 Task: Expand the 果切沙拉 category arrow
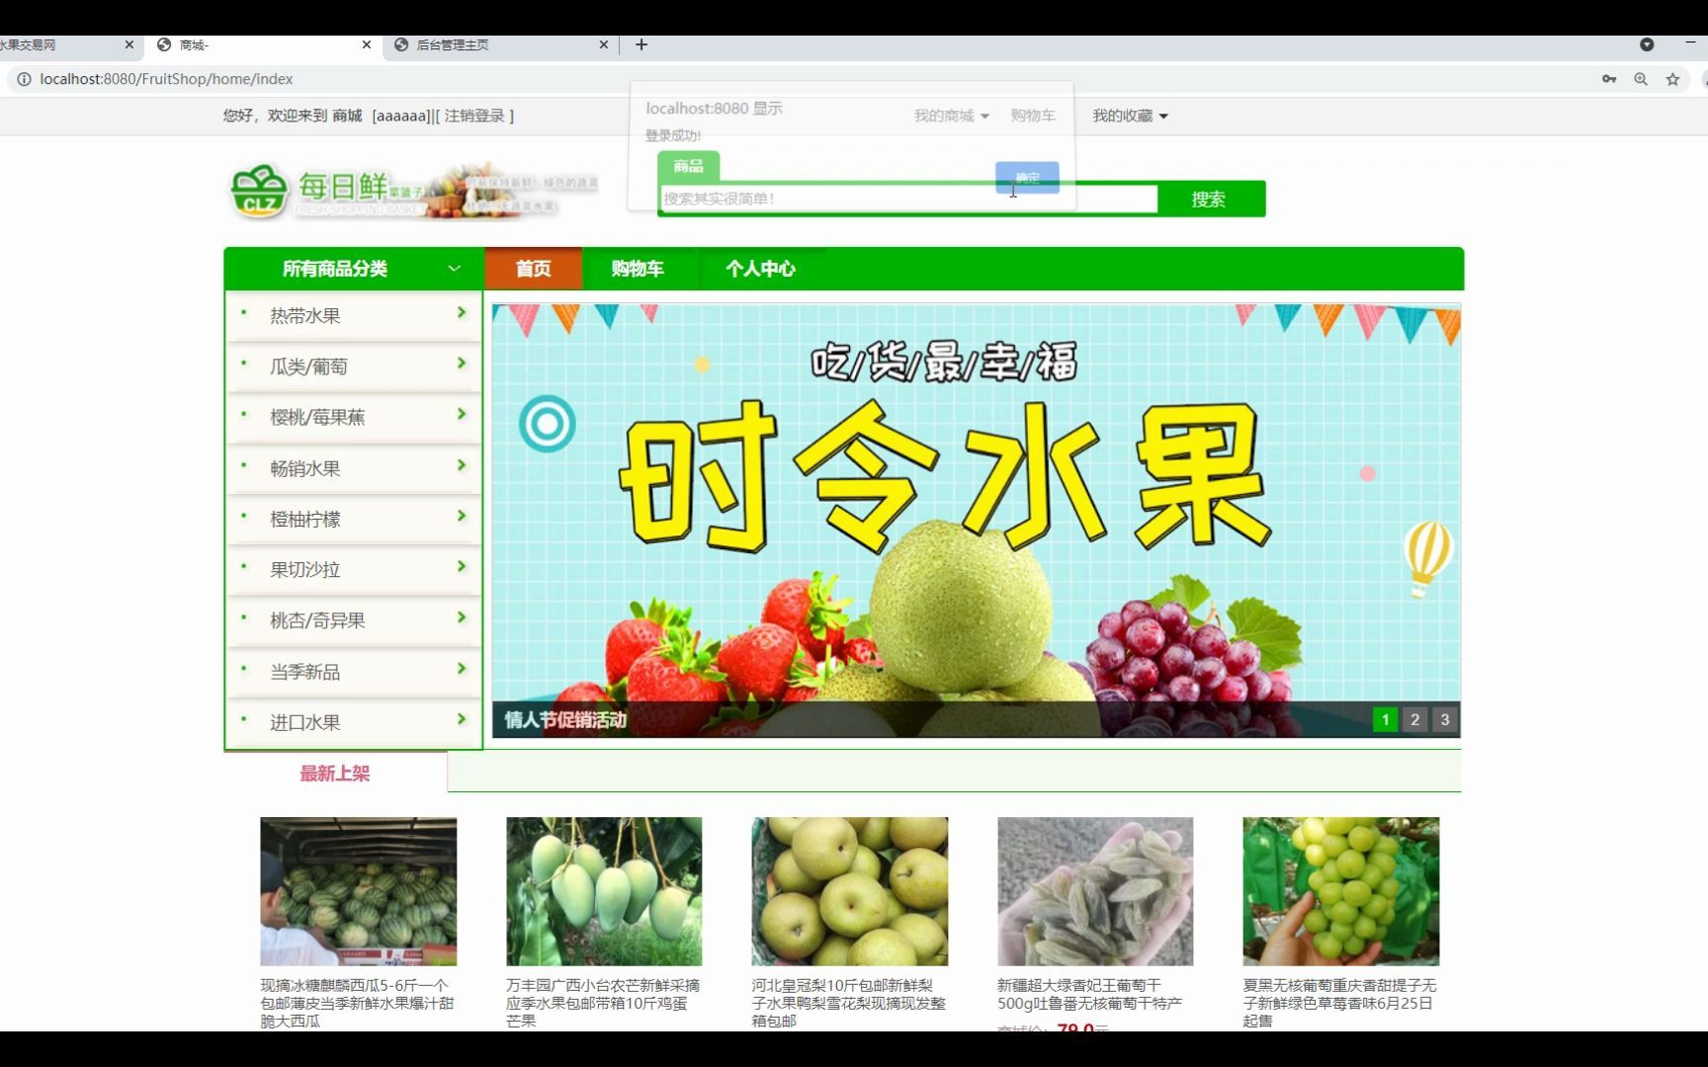(461, 566)
